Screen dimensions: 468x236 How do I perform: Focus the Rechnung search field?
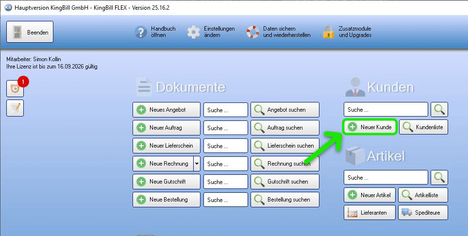(x=226, y=164)
